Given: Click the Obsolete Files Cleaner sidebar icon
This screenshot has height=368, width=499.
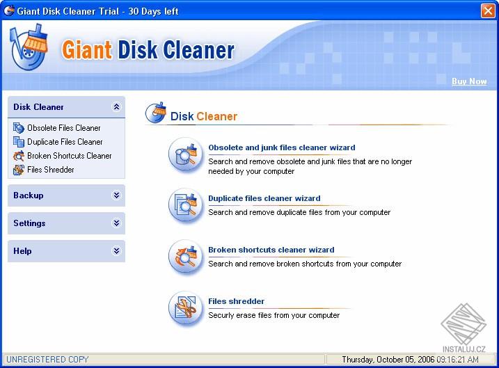Looking at the screenshot, I should pyautogui.click(x=19, y=128).
